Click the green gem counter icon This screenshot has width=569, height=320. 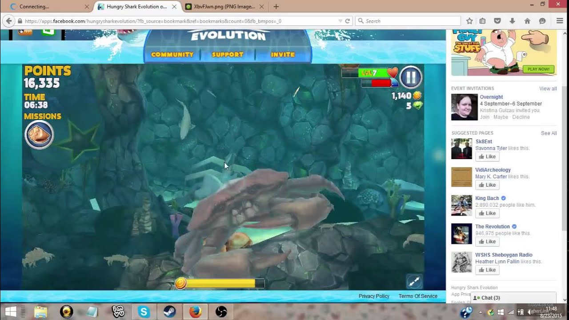[417, 106]
